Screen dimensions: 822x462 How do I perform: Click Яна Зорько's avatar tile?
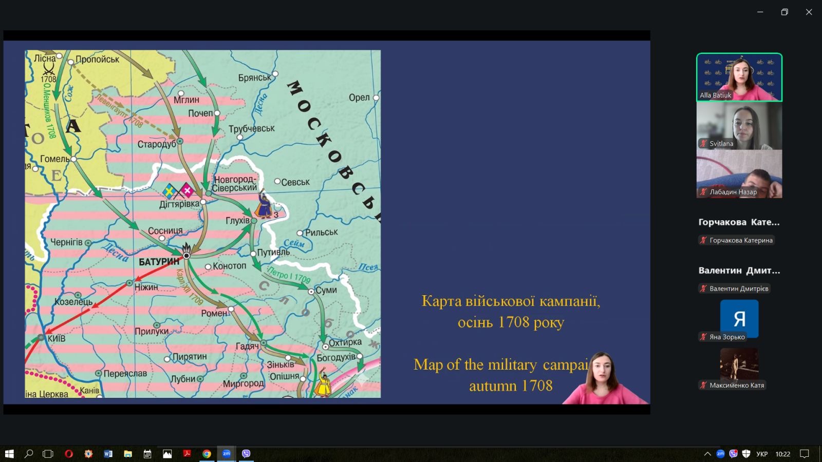coord(739,319)
